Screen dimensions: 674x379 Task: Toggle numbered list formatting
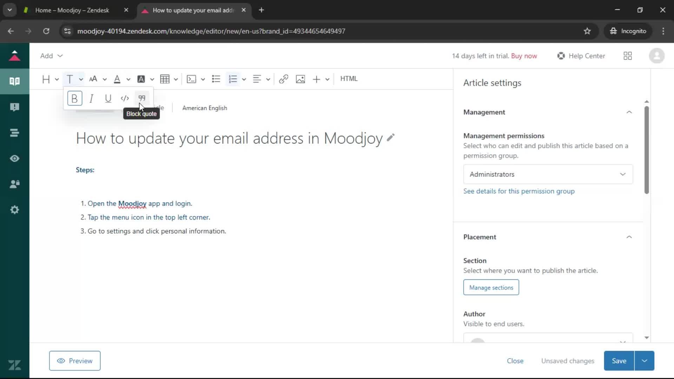point(233,79)
